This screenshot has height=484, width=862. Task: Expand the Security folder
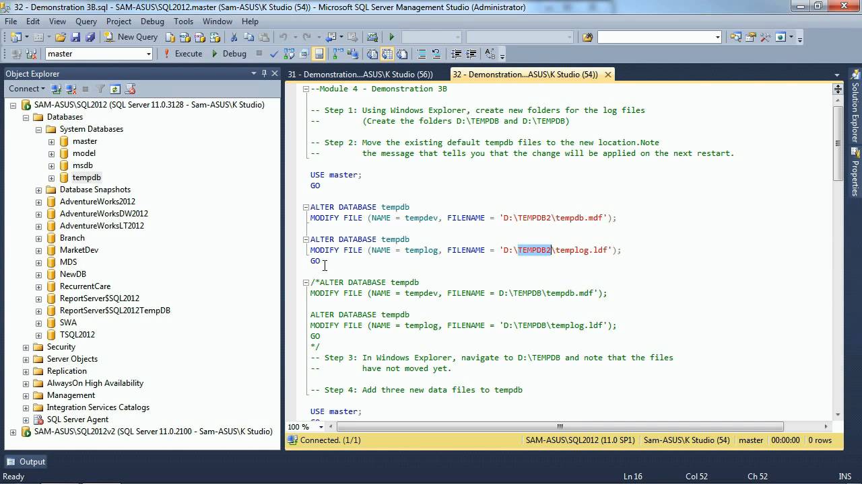(x=26, y=347)
